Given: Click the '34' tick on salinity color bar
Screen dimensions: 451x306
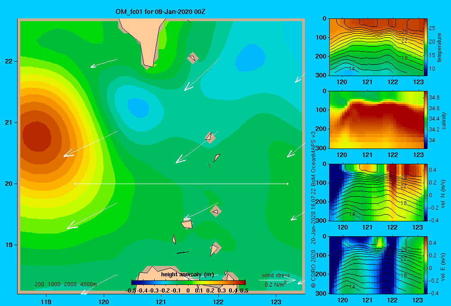Looking at the screenshot, I should (432, 140).
